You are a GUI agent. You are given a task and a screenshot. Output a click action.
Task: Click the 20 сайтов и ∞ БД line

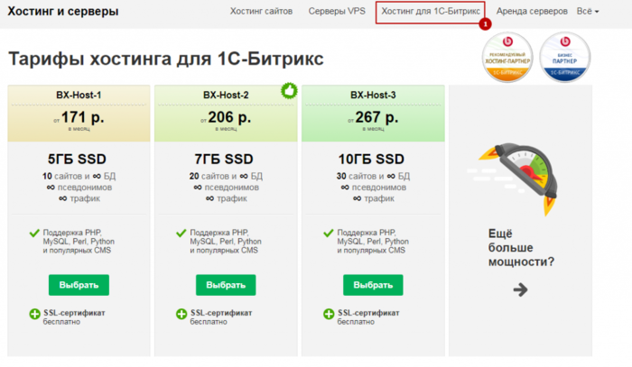point(226,176)
